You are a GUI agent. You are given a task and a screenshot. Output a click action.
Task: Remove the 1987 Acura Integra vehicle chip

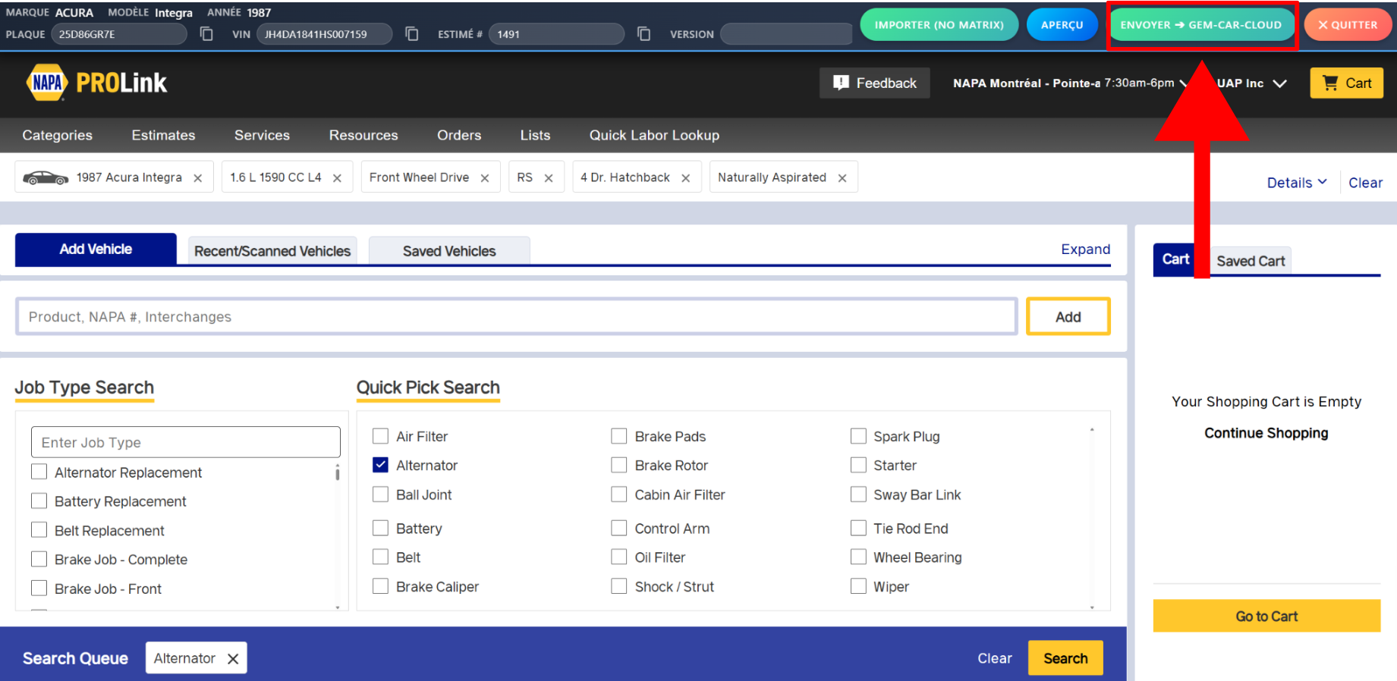click(198, 178)
